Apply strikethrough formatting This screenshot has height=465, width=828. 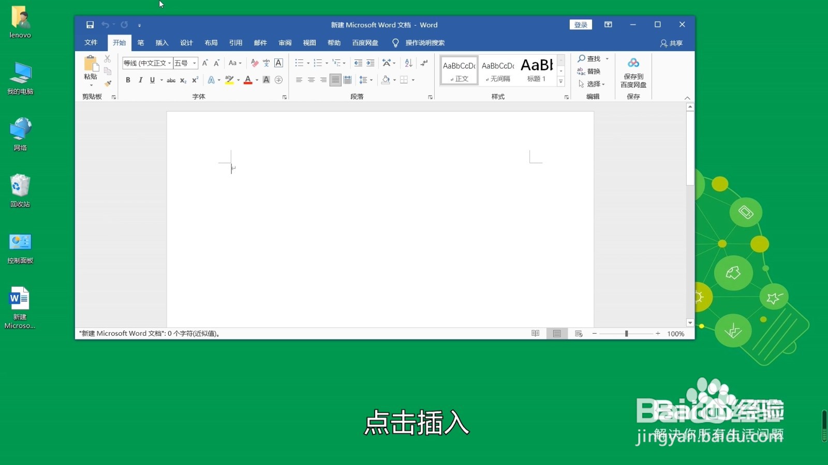click(171, 80)
